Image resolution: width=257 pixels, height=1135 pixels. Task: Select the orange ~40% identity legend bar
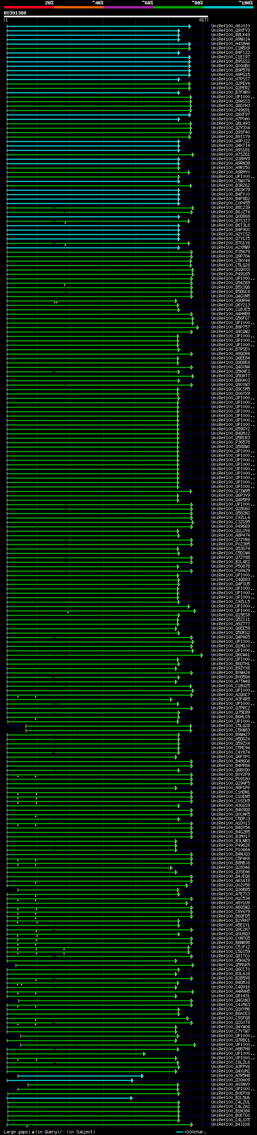point(79,8)
